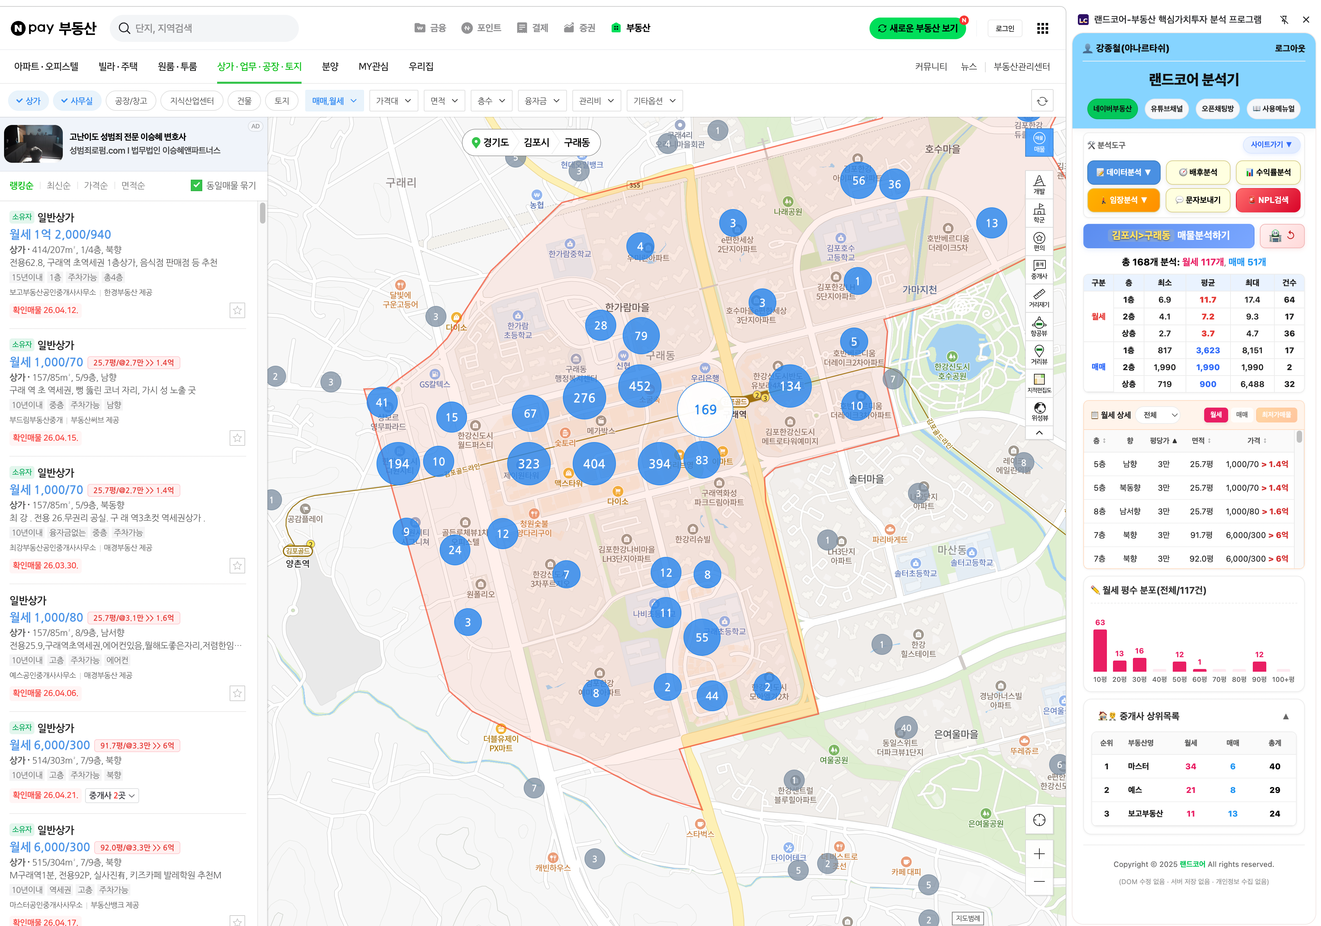Zoom in the map with plus

click(1038, 853)
